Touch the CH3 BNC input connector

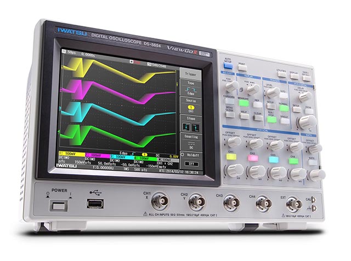(231, 203)
